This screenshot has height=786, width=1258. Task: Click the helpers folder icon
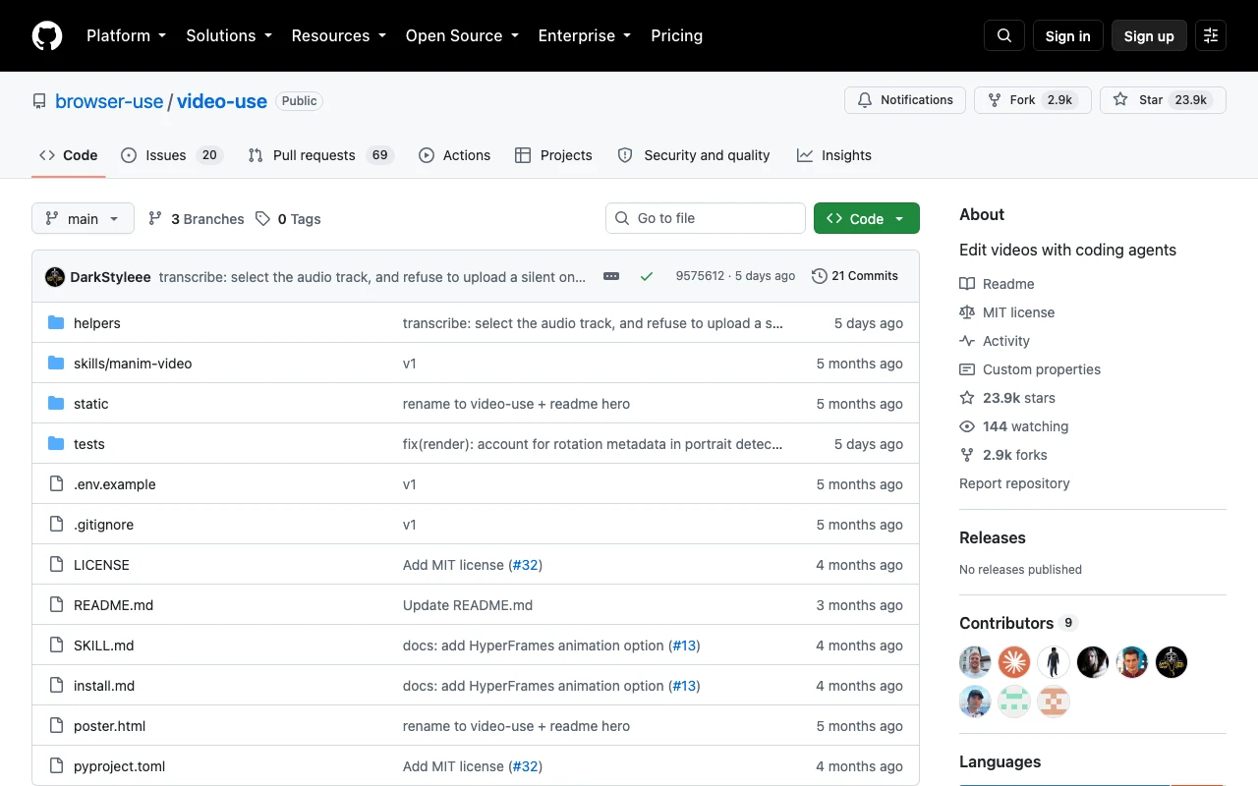56,323
